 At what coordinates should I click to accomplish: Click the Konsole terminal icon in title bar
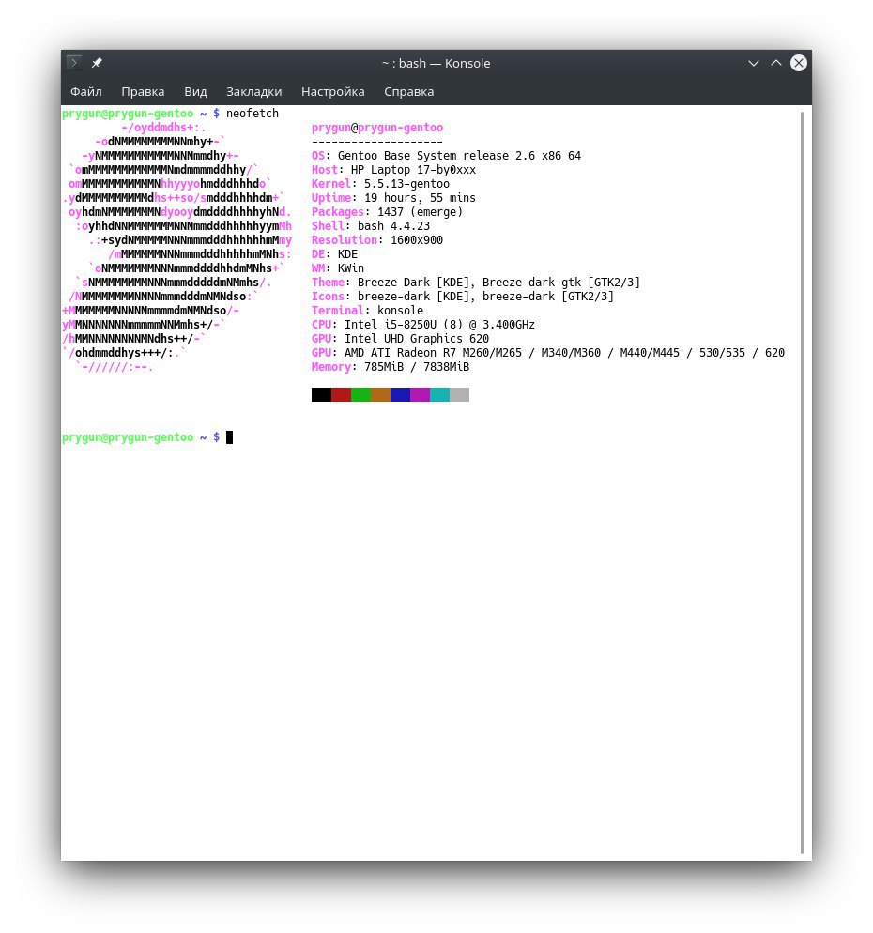click(74, 63)
